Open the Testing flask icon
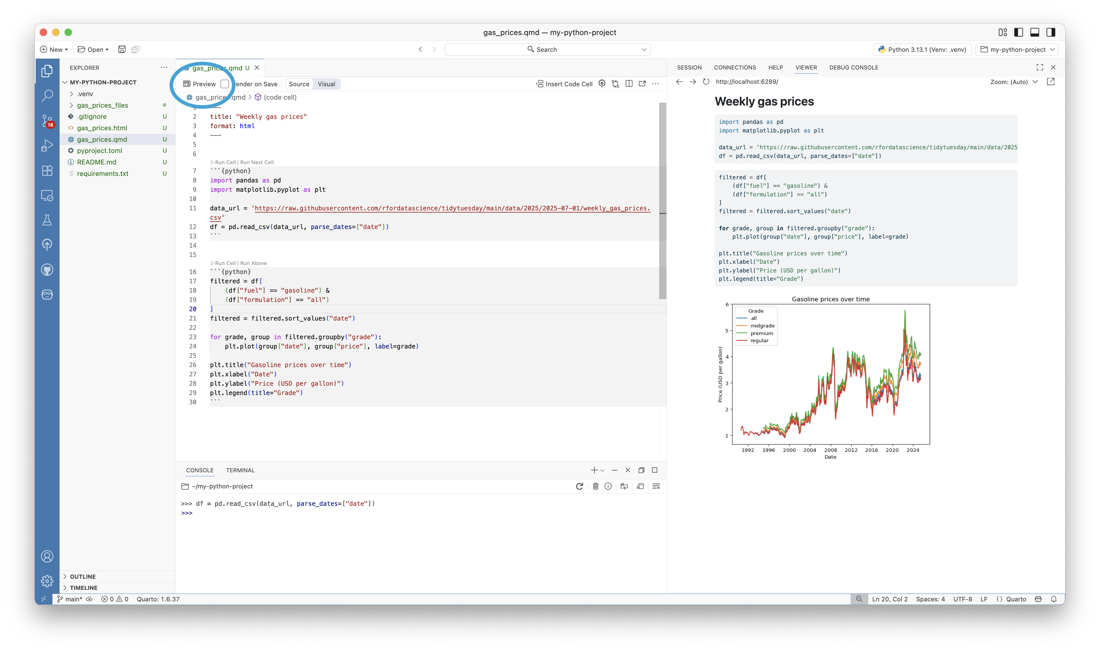This screenshot has width=1100, height=651. (x=47, y=220)
